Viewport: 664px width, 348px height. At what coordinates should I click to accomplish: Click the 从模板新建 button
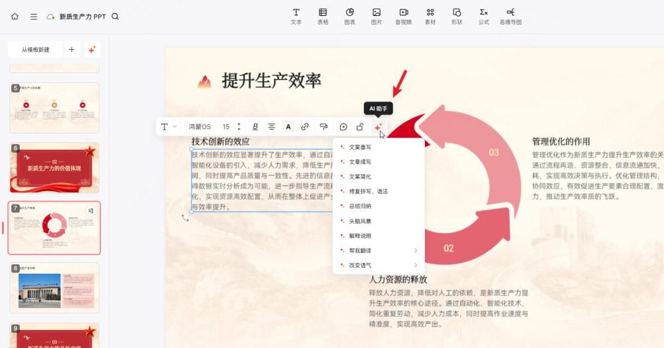(x=36, y=50)
